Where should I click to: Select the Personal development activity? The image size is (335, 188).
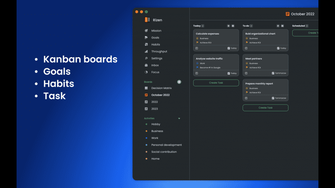(166, 145)
